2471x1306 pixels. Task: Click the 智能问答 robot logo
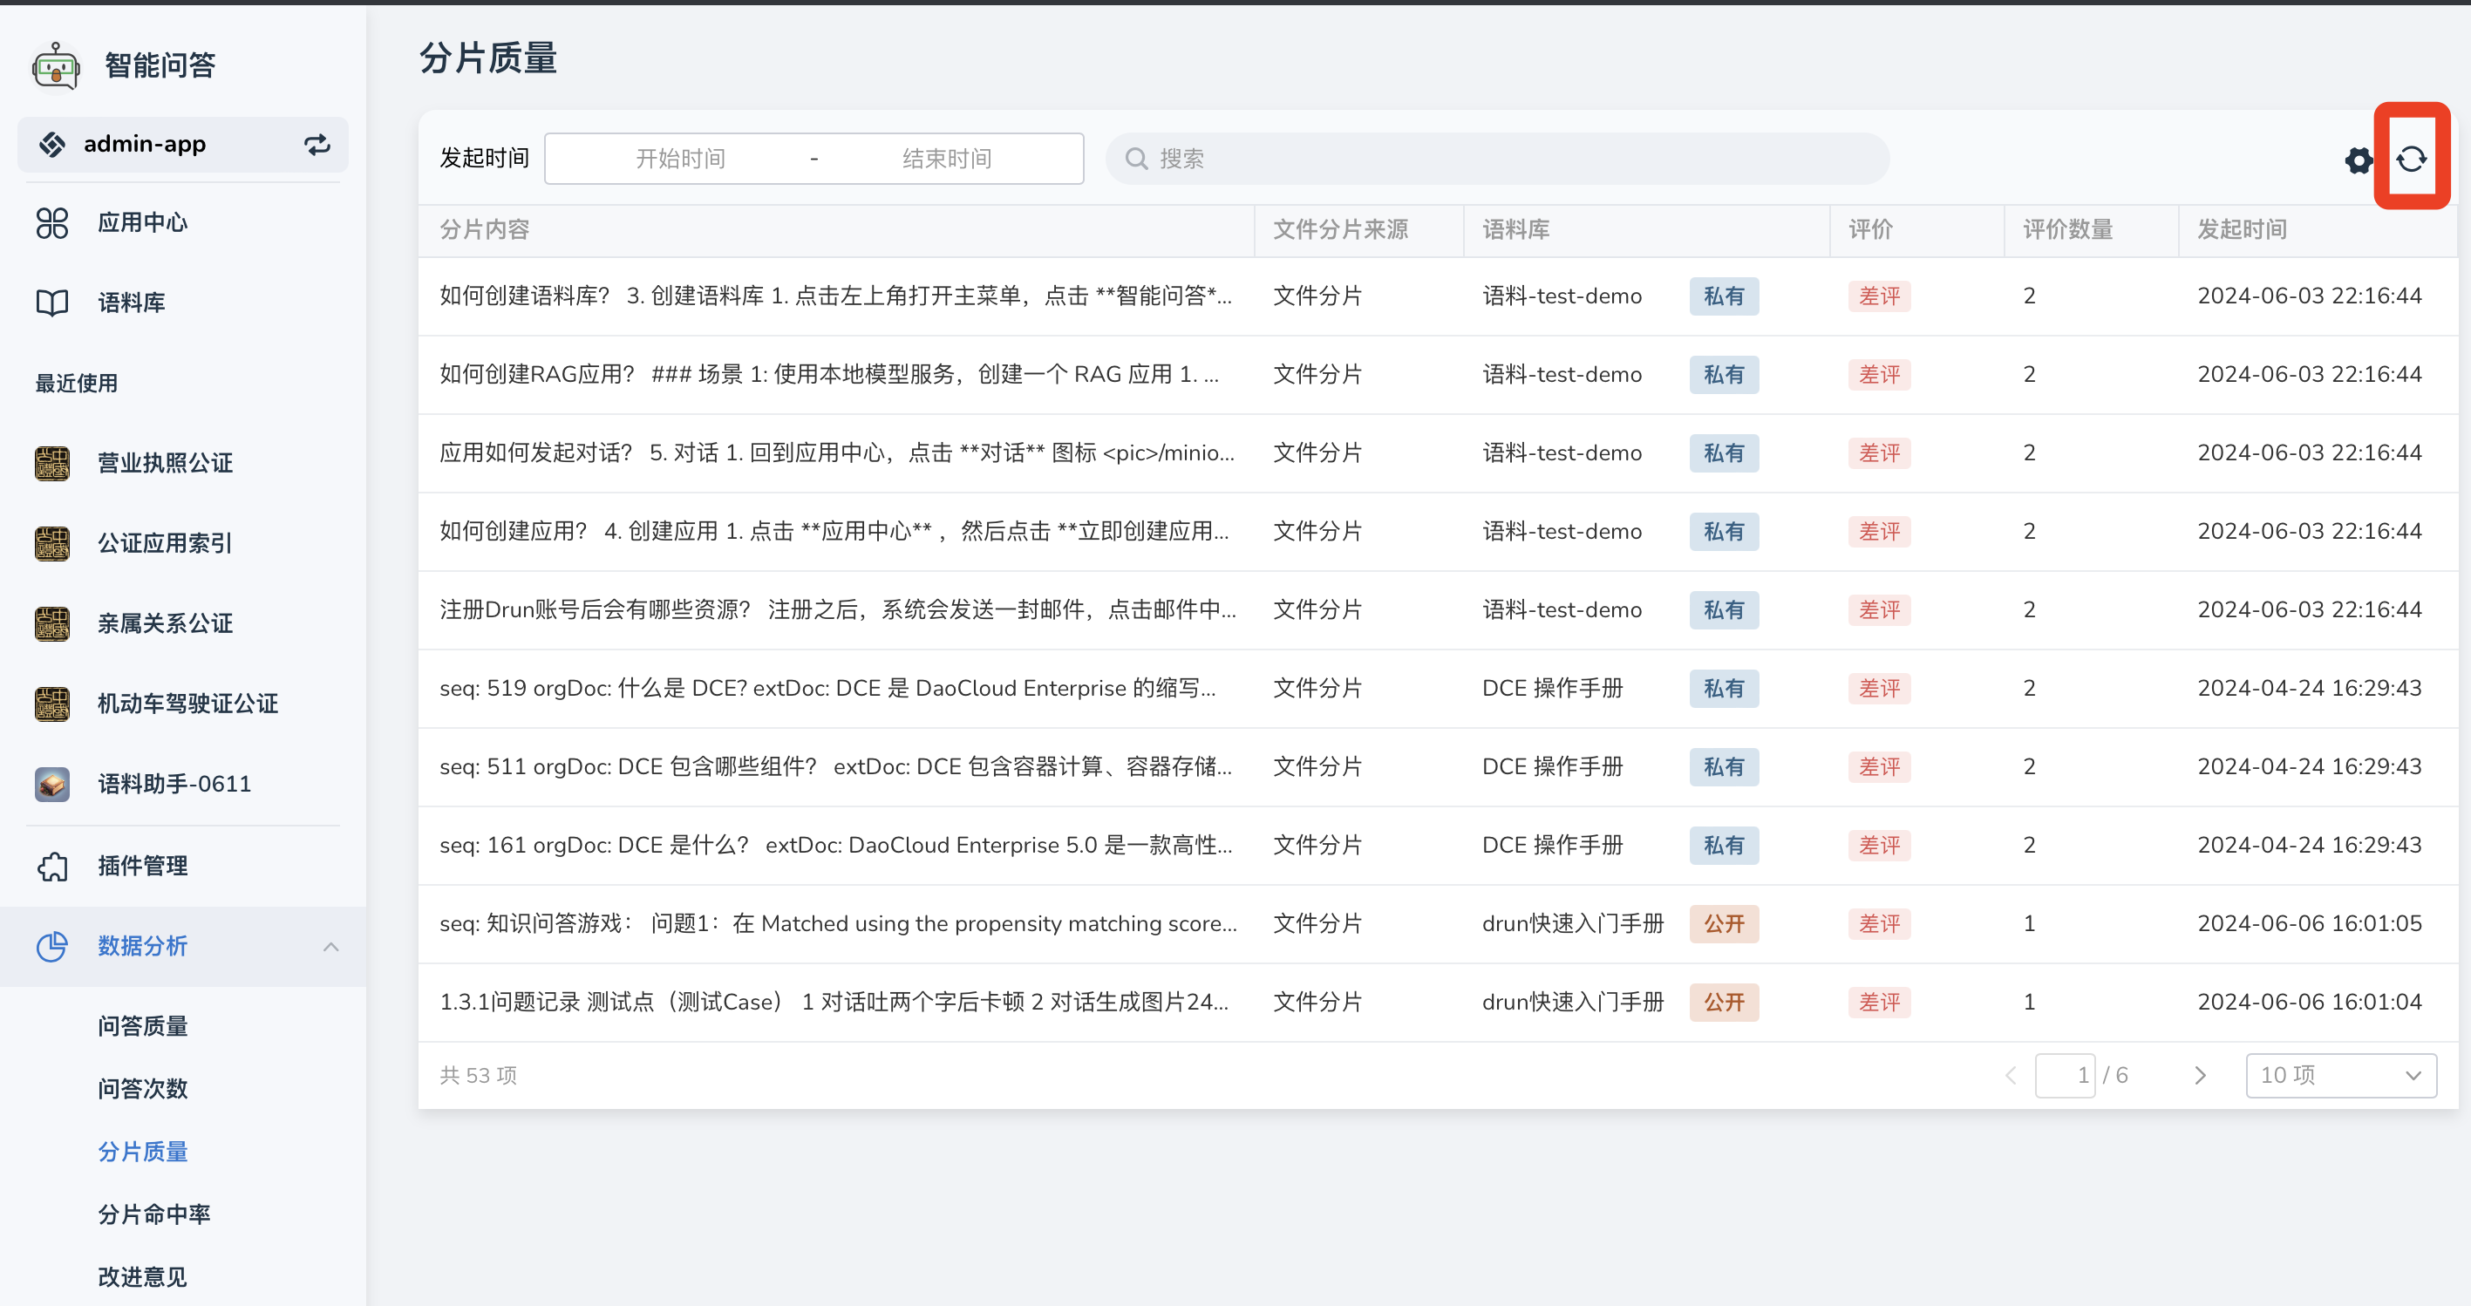click(56, 66)
